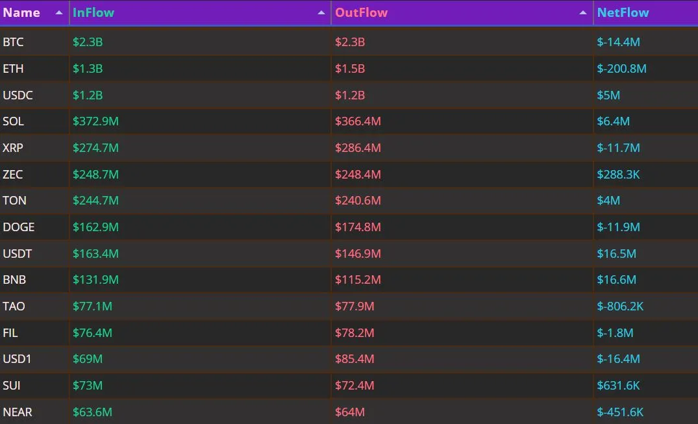Click the ZEC netflow value $288.3K
Image resolution: width=698 pixels, height=424 pixels.
tap(618, 174)
